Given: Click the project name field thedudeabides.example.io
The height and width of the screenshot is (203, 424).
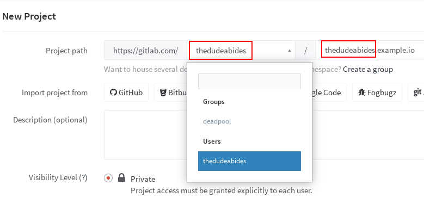Looking at the screenshot, I should pos(370,50).
